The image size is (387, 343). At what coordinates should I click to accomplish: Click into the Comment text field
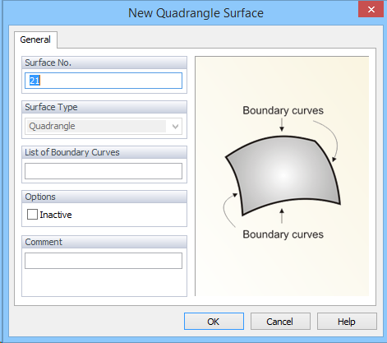click(x=104, y=261)
